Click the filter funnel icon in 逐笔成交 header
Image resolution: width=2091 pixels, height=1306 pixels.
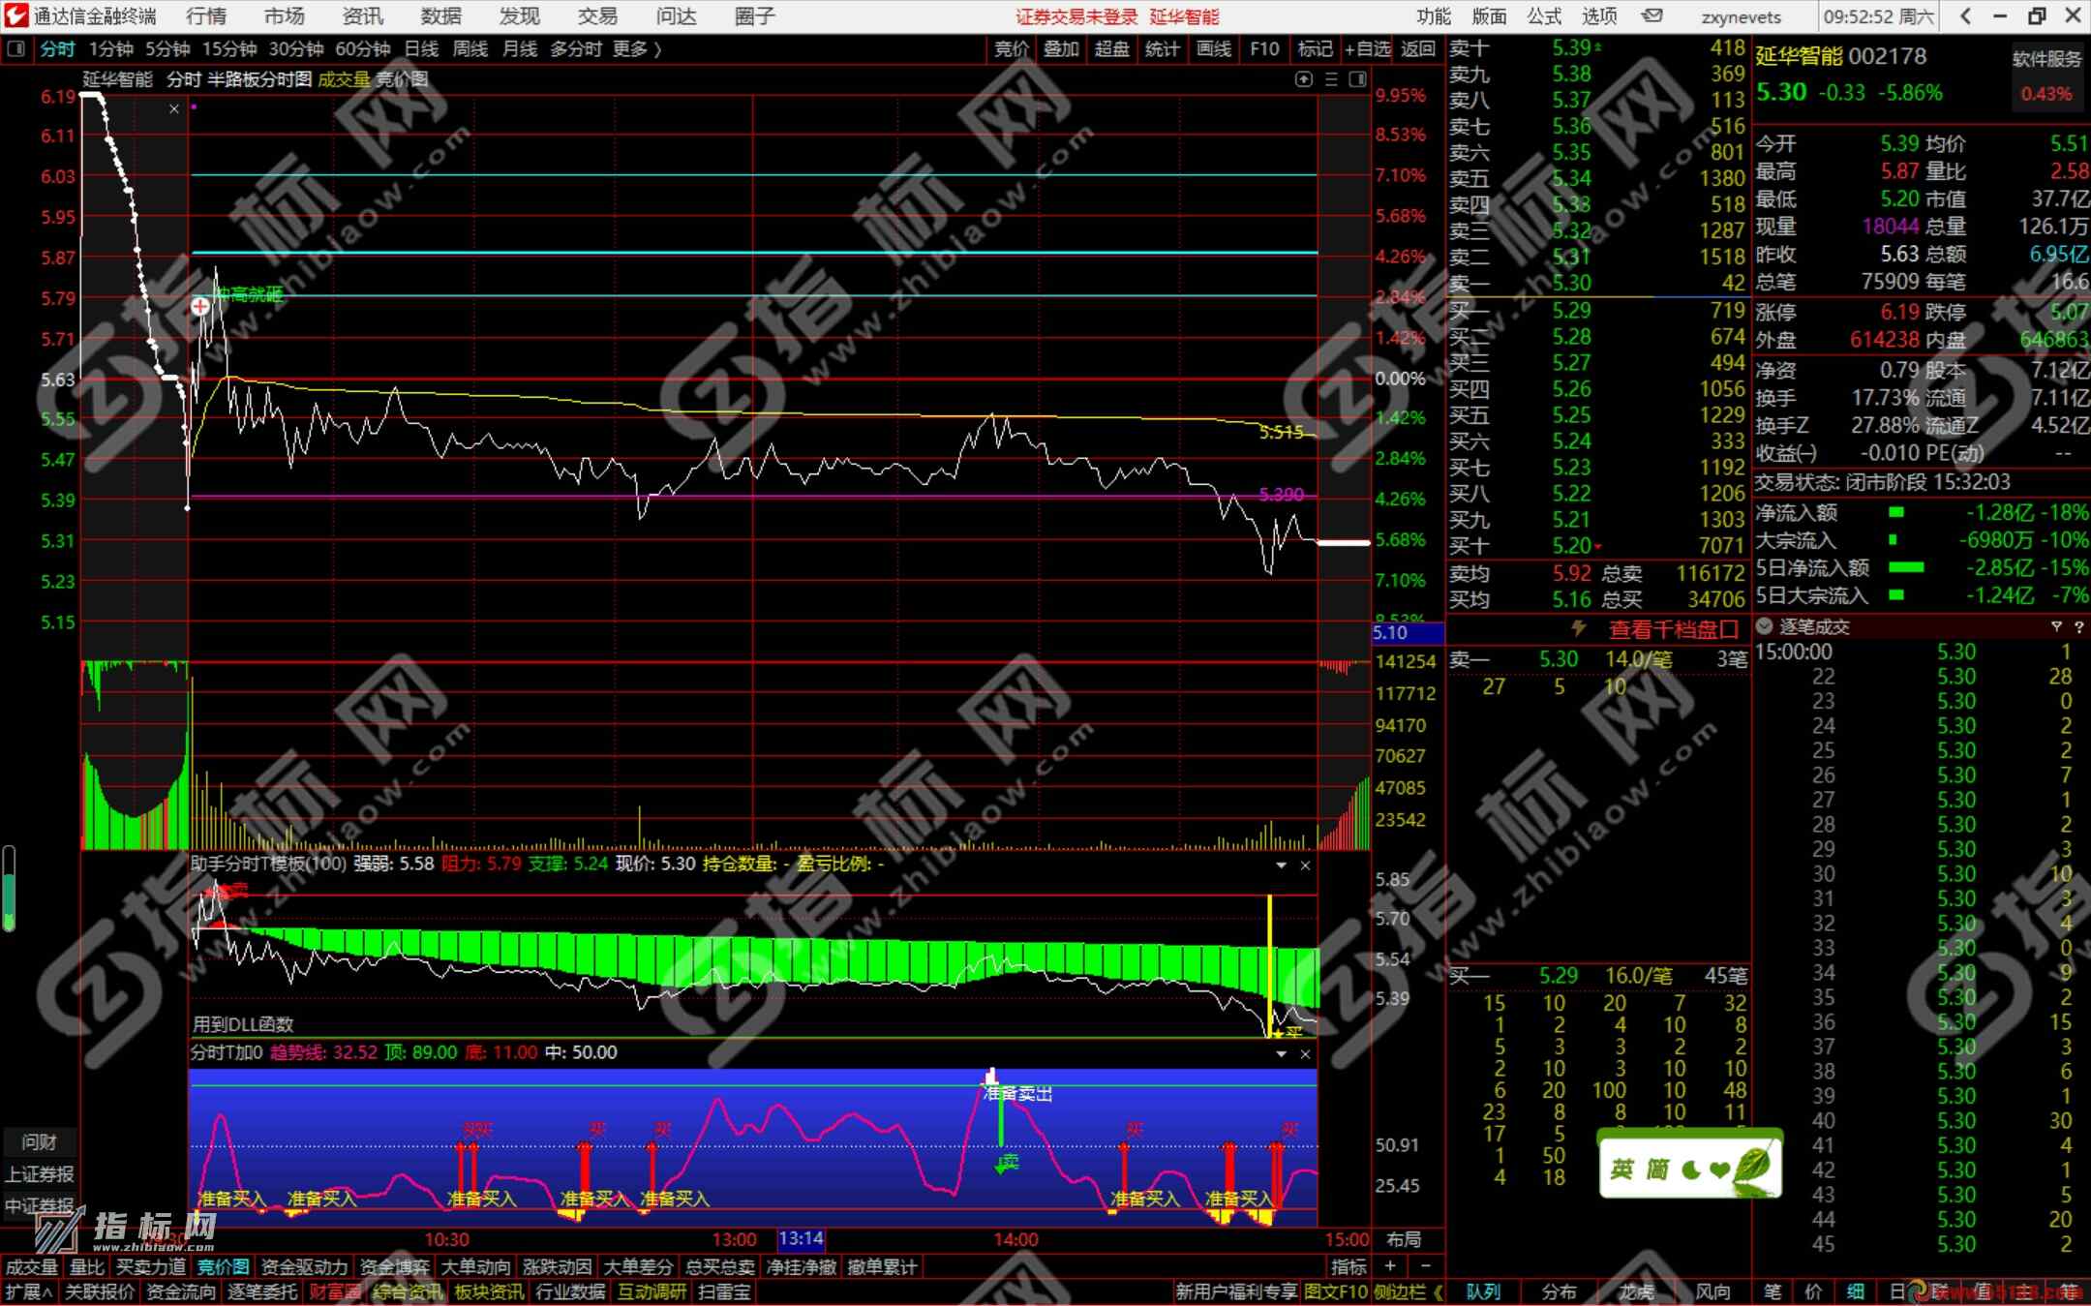(x=2056, y=627)
